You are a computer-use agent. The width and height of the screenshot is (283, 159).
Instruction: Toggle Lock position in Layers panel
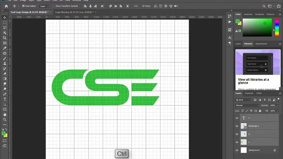pos(251,111)
